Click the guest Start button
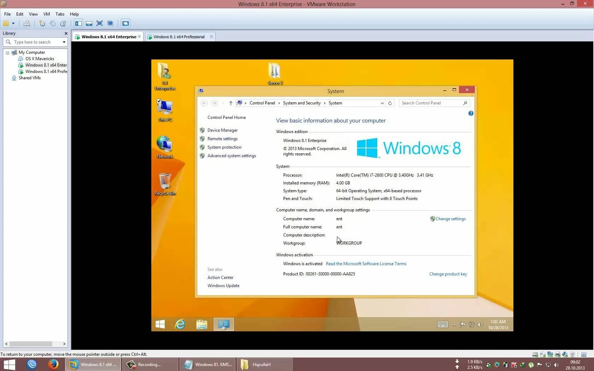The image size is (594, 371). click(160, 324)
